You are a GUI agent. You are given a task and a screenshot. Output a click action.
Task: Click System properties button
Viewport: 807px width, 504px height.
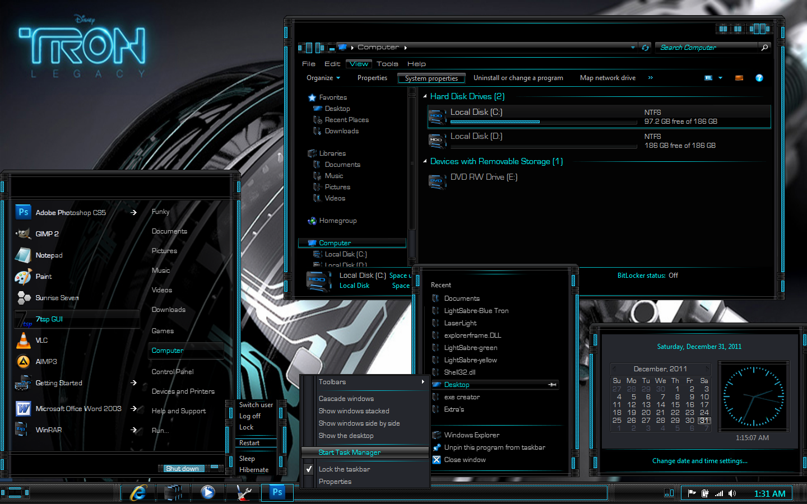point(432,78)
